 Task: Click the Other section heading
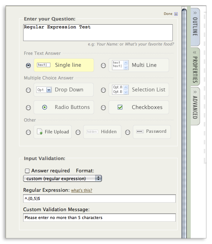pos(30,120)
